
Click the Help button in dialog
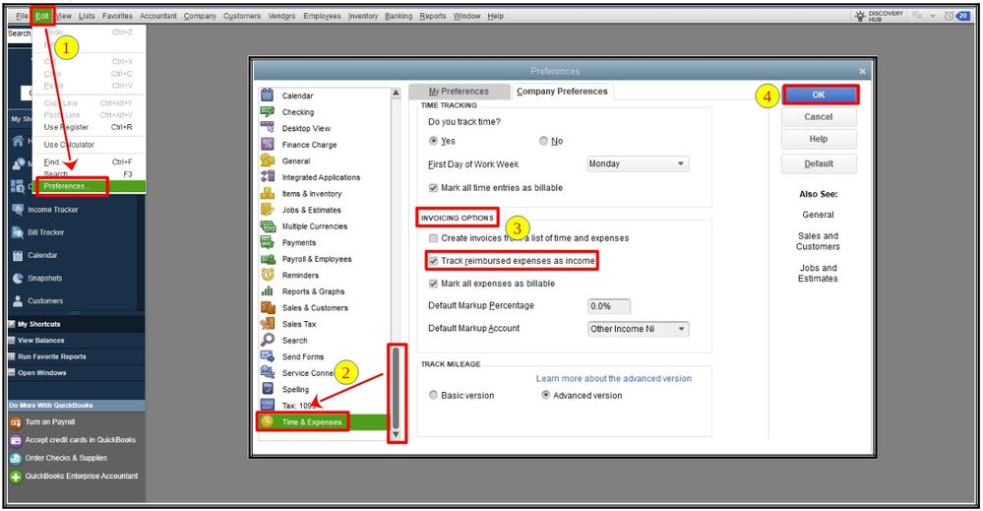pos(819,139)
